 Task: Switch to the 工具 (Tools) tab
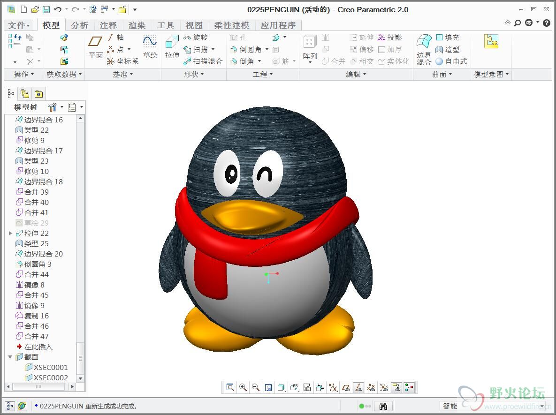pyautogui.click(x=166, y=25)
